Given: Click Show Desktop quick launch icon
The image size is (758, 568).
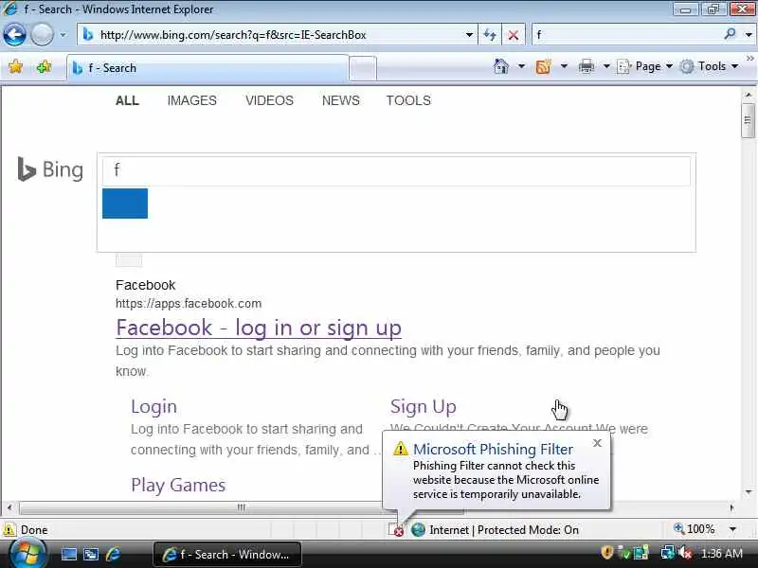Looking at the screenshot, I should point(68,554).
